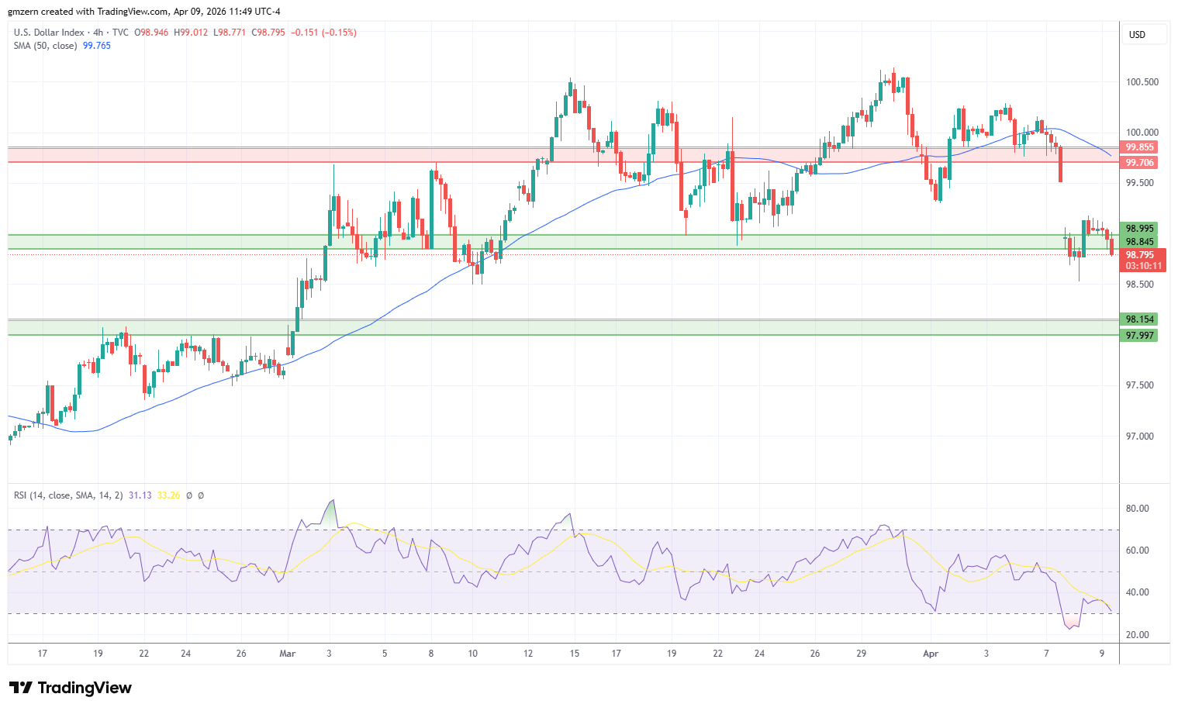Screen dimensions: 1178x711
Task: Click the open price value O98.946
Action: (153, 33)
